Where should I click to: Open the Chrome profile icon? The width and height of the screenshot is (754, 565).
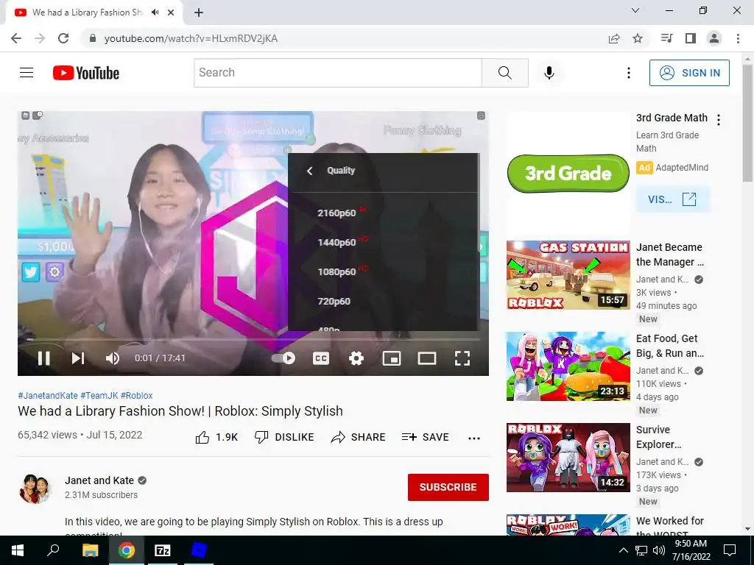(x=714, y=38)
